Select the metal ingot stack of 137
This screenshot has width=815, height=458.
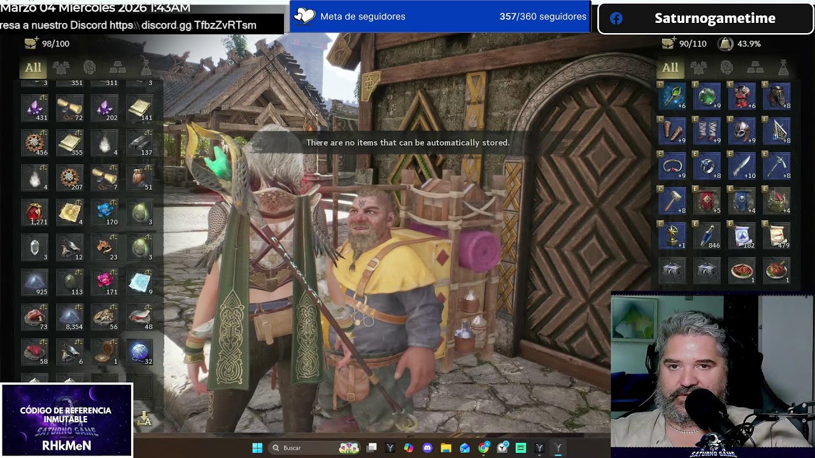[x=139, y=143]
